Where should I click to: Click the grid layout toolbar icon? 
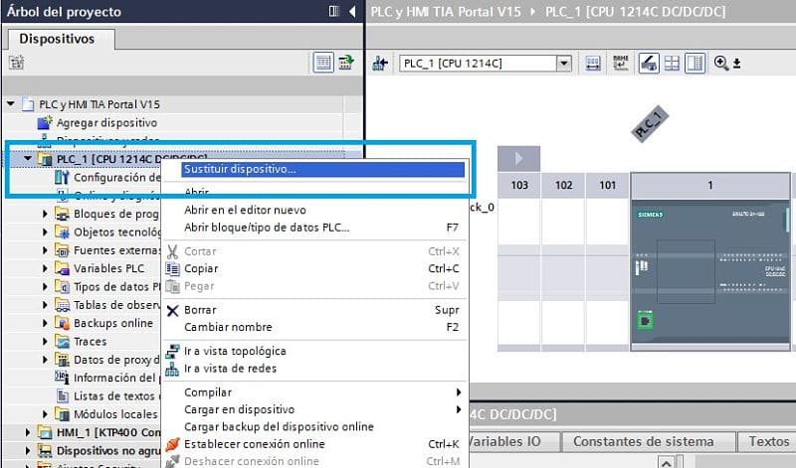[x=672, y=64]
